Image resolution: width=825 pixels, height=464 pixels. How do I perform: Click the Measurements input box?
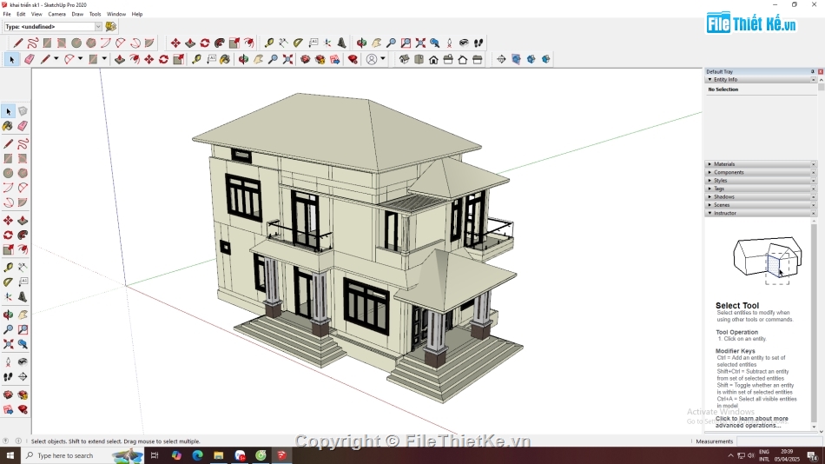[x=777, y=441]
